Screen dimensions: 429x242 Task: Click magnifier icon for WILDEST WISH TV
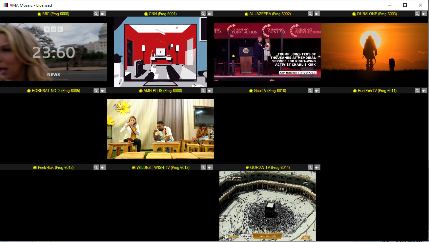[203, 168]
